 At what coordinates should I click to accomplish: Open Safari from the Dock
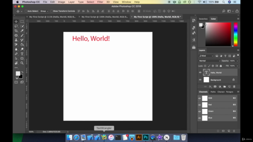(76, 138)
